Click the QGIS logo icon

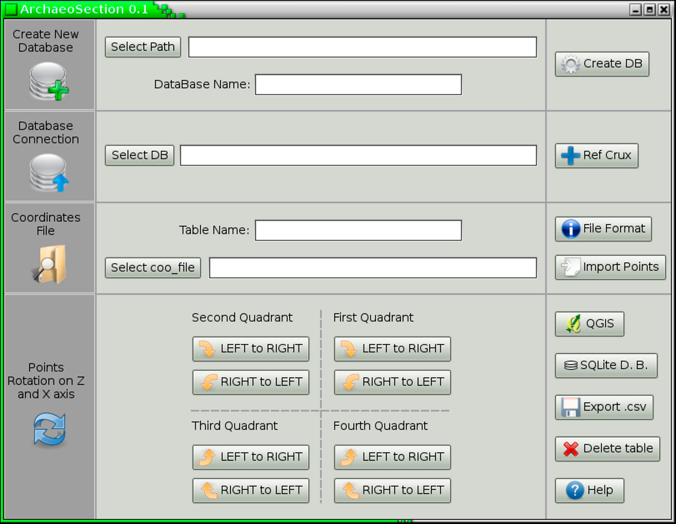573,324
